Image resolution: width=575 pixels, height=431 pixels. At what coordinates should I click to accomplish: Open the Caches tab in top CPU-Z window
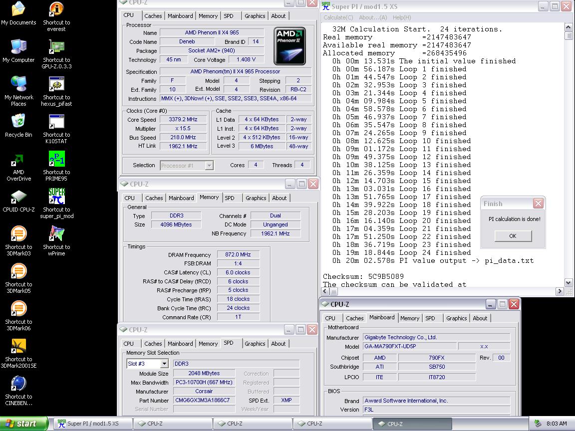tap(153, 16)
